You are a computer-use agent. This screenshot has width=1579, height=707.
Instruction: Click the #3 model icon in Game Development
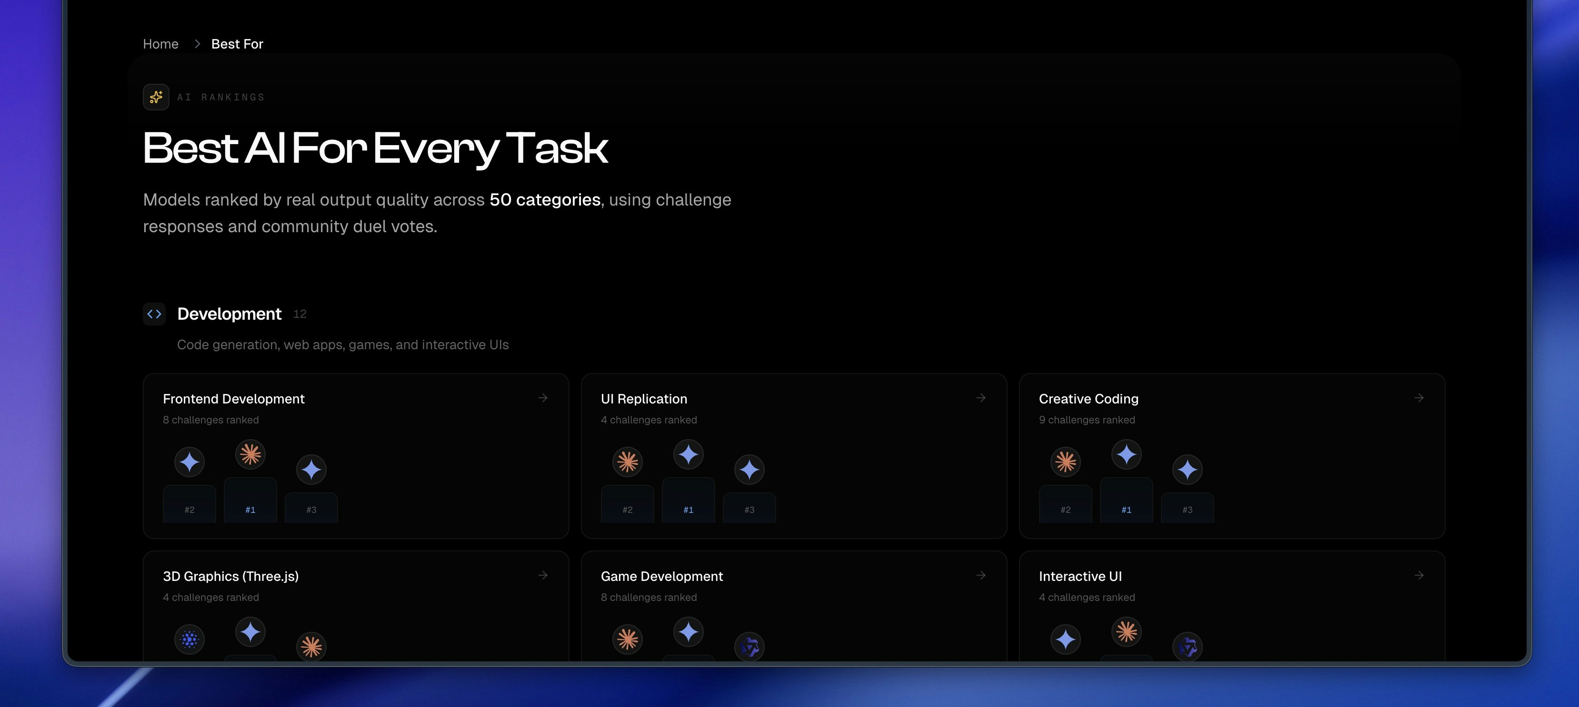[x=749, y=647]
